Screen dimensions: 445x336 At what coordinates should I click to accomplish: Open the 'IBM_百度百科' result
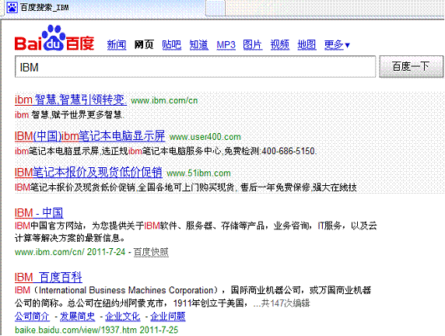[48, 277]
